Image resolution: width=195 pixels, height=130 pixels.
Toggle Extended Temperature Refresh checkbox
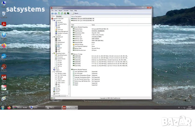coord(73,77)
